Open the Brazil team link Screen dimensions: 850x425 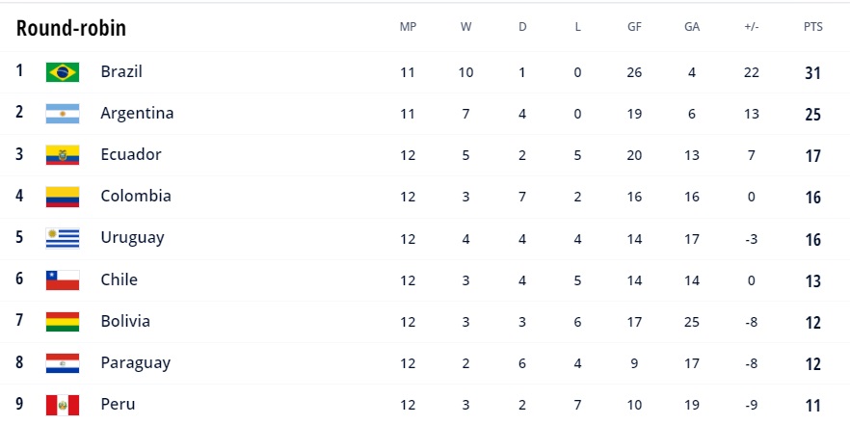tap(121, 71)
